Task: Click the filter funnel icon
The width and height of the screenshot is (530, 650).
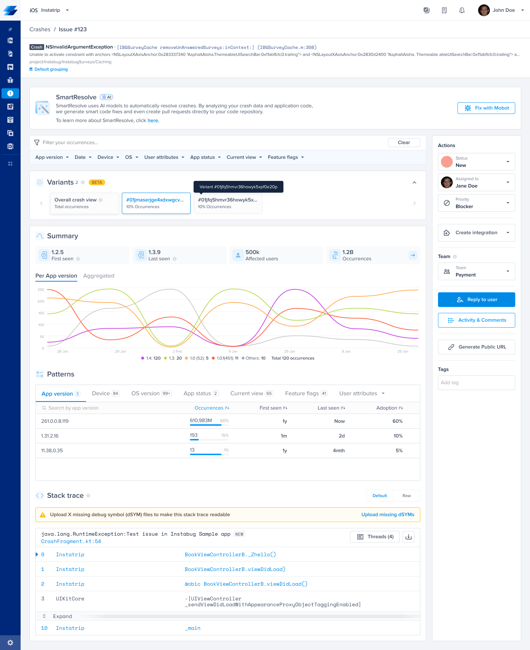Action: [x=37, y=143]
